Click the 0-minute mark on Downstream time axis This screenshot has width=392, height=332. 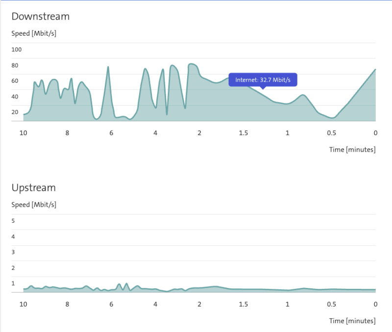[x=375, y=133]
